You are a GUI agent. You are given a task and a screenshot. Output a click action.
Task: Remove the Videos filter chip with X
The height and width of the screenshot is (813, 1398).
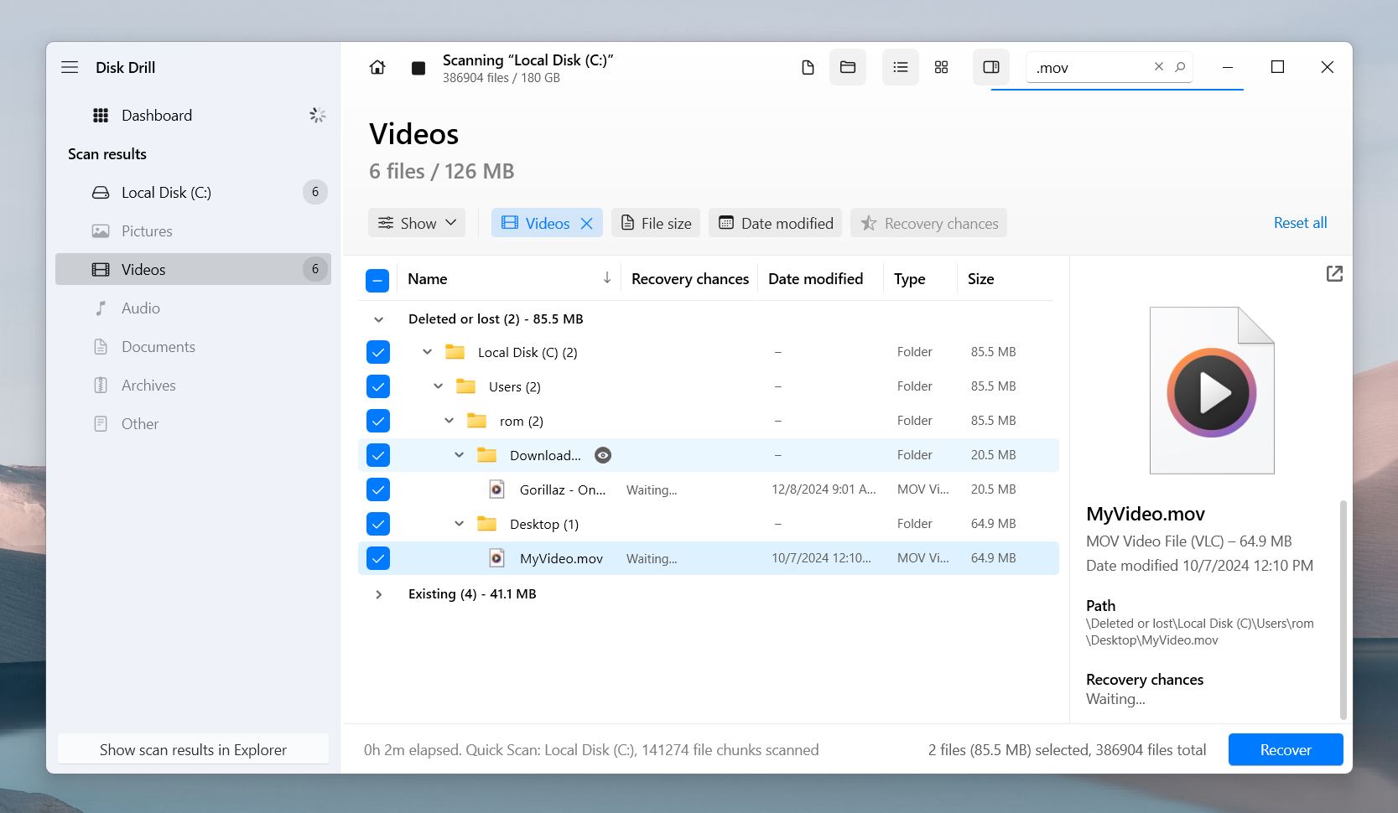point(587,223)
